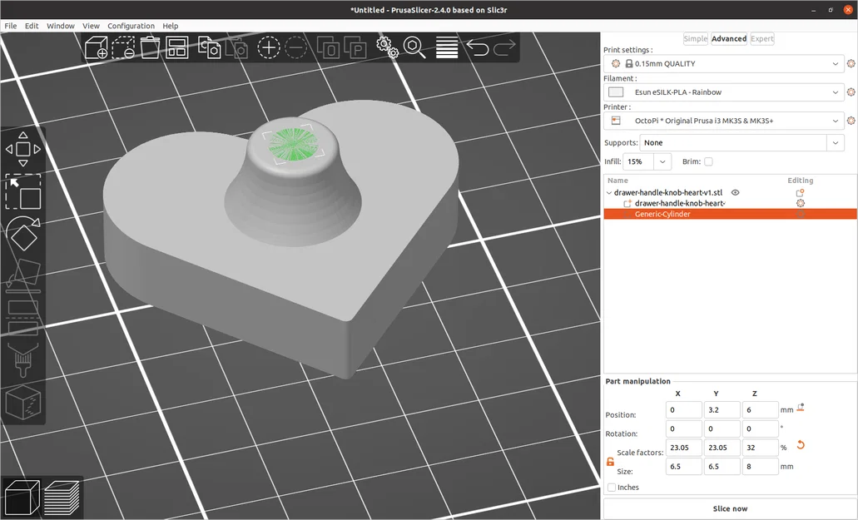Open the Print settings gear icon

[x=851, y=63]
